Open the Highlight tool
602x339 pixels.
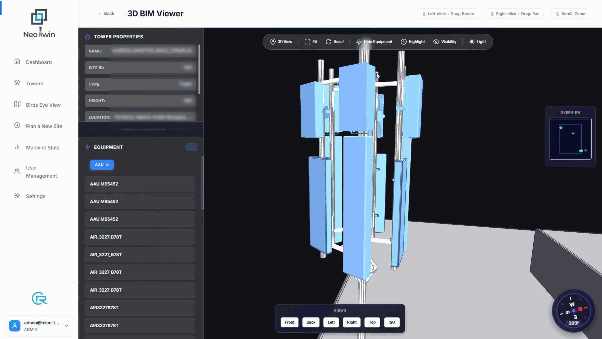tap(413, 41)
